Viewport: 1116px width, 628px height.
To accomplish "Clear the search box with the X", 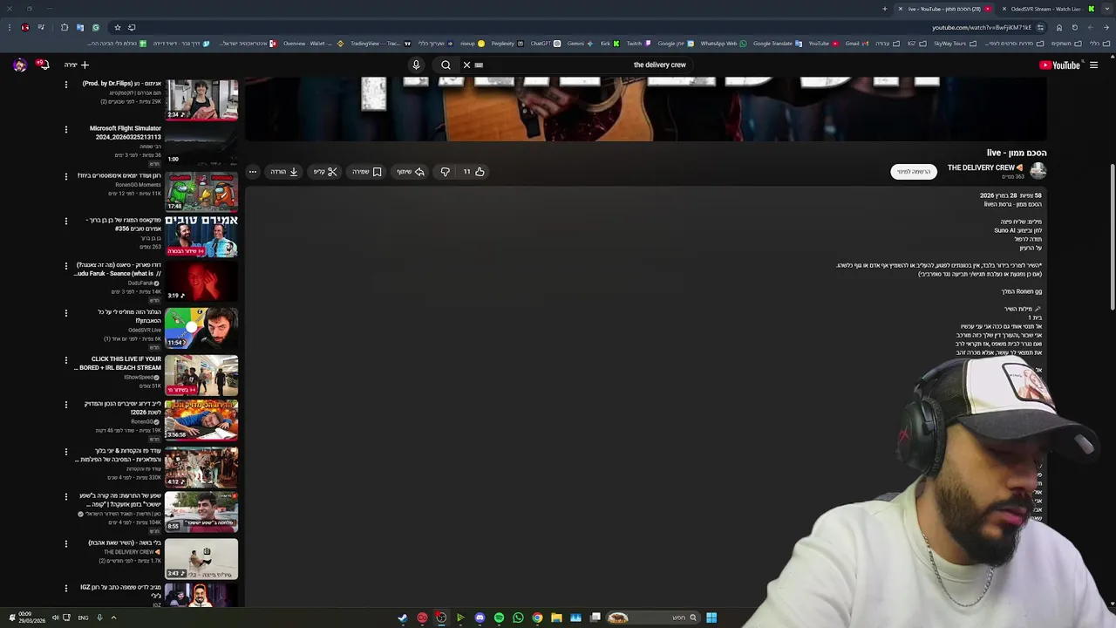I will pyautogui.click(x=466, y=65).
